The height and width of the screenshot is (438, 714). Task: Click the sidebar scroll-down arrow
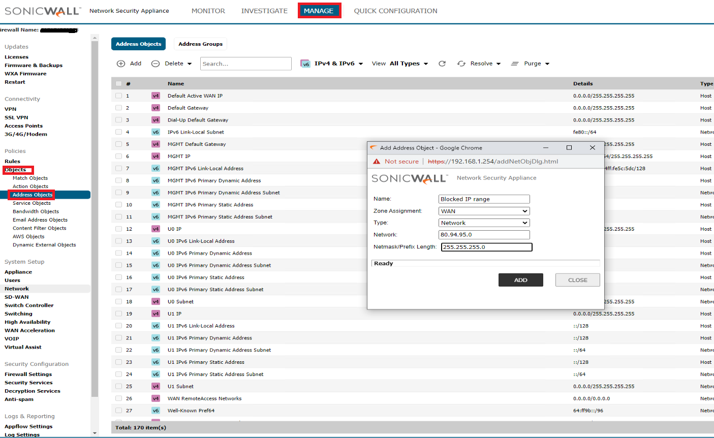click(x=95, y=433)
